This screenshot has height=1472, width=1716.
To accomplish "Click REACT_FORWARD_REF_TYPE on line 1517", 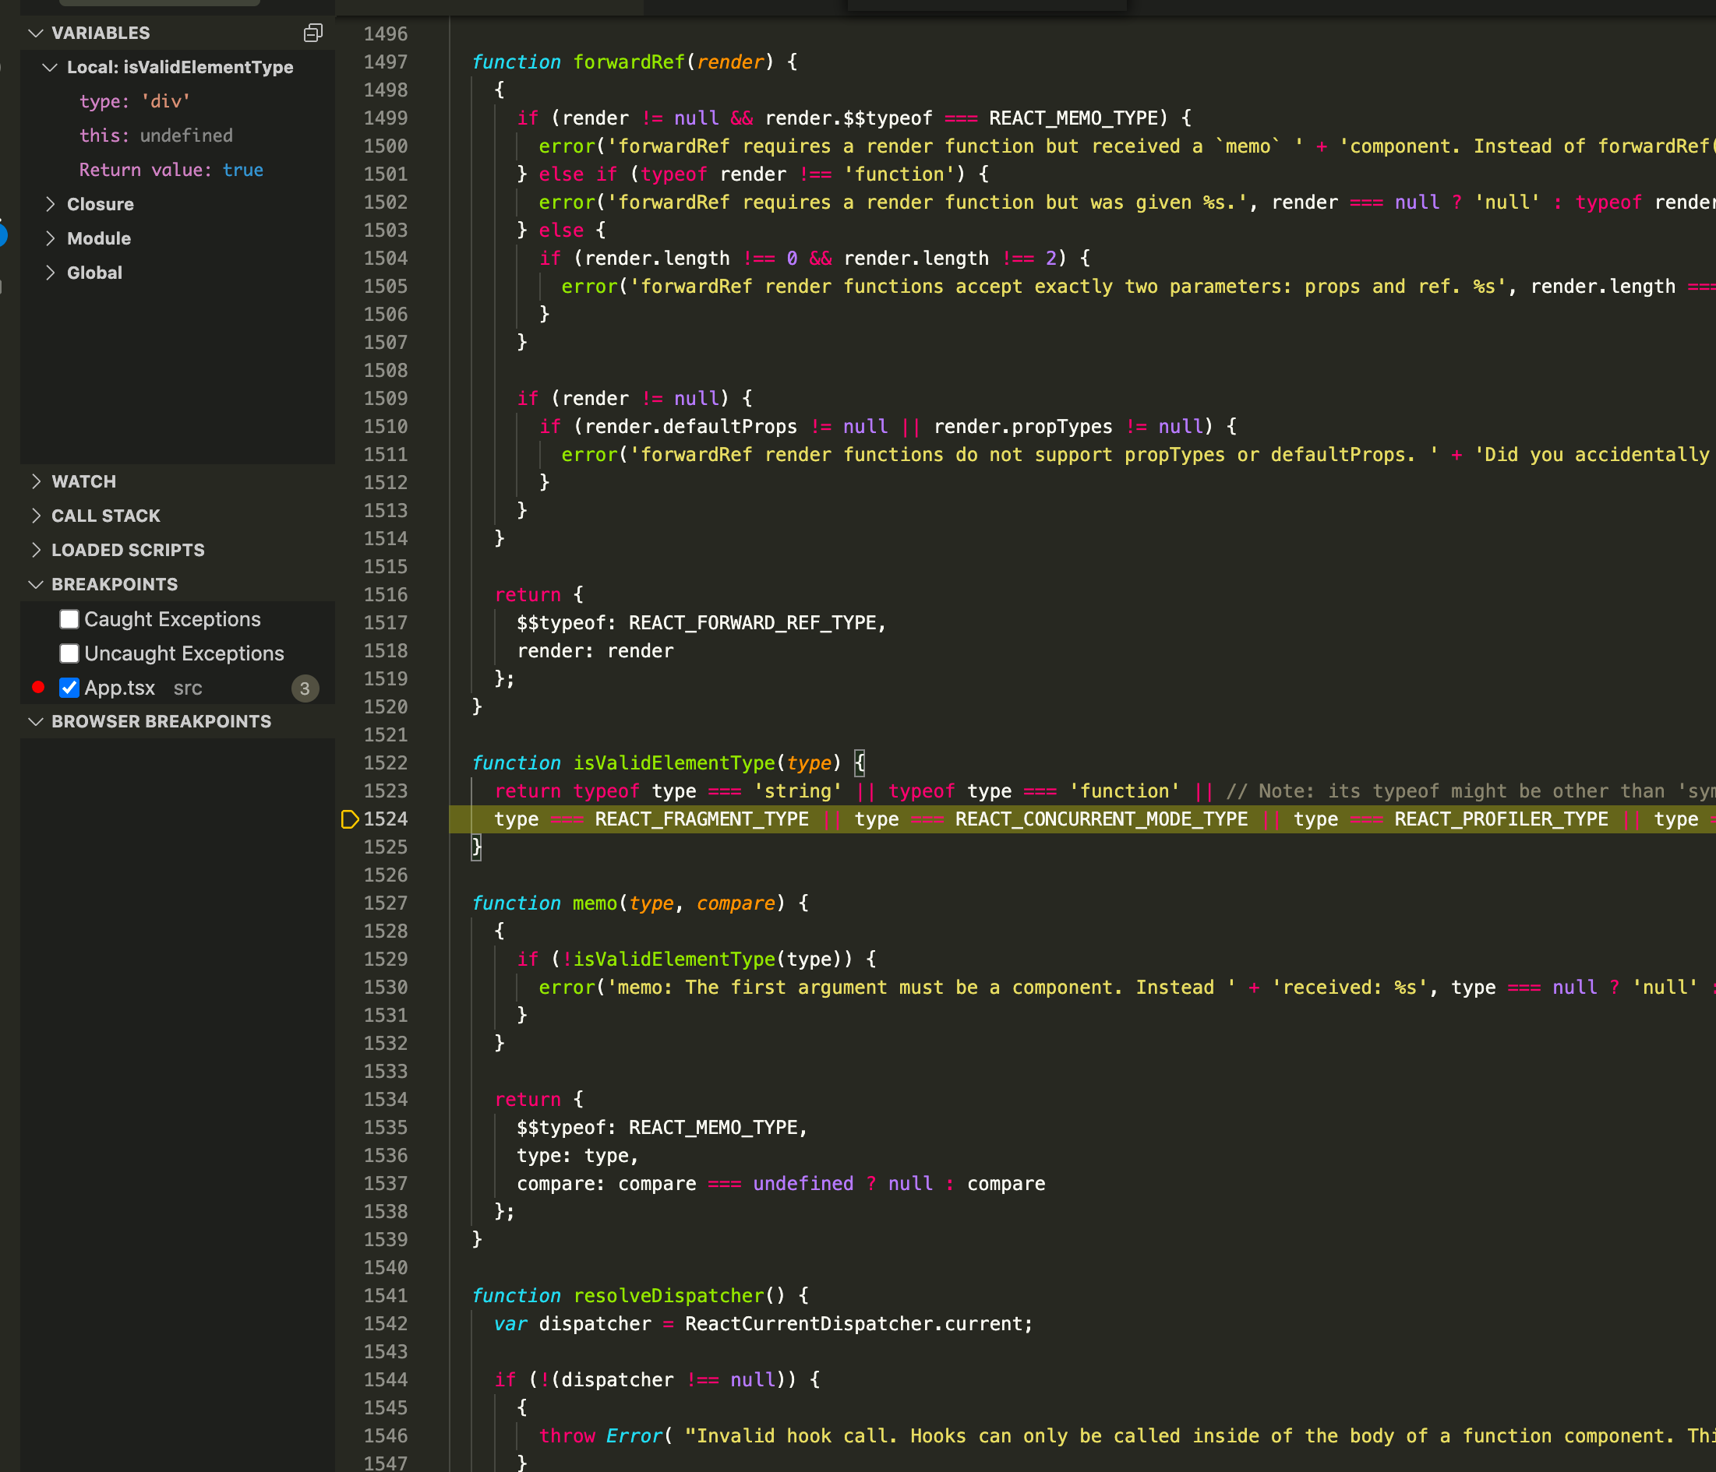I will point(752,622).
